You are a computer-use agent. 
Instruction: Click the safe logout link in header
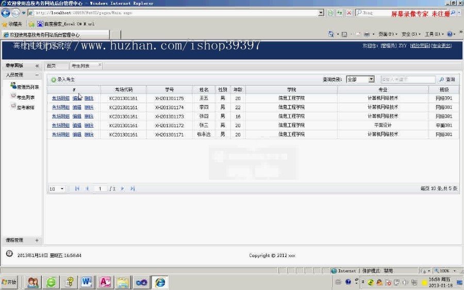[x=441, y=45]
